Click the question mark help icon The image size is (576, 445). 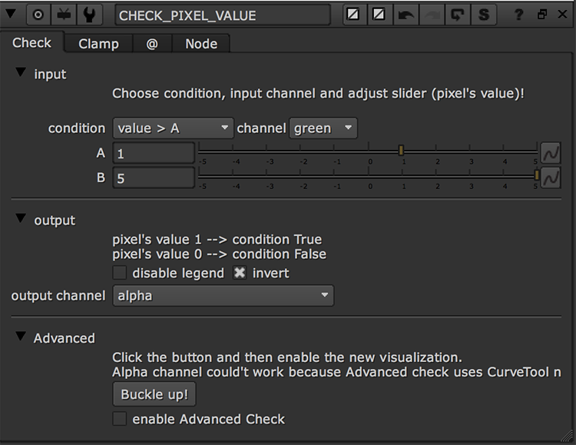coord(520,15)
